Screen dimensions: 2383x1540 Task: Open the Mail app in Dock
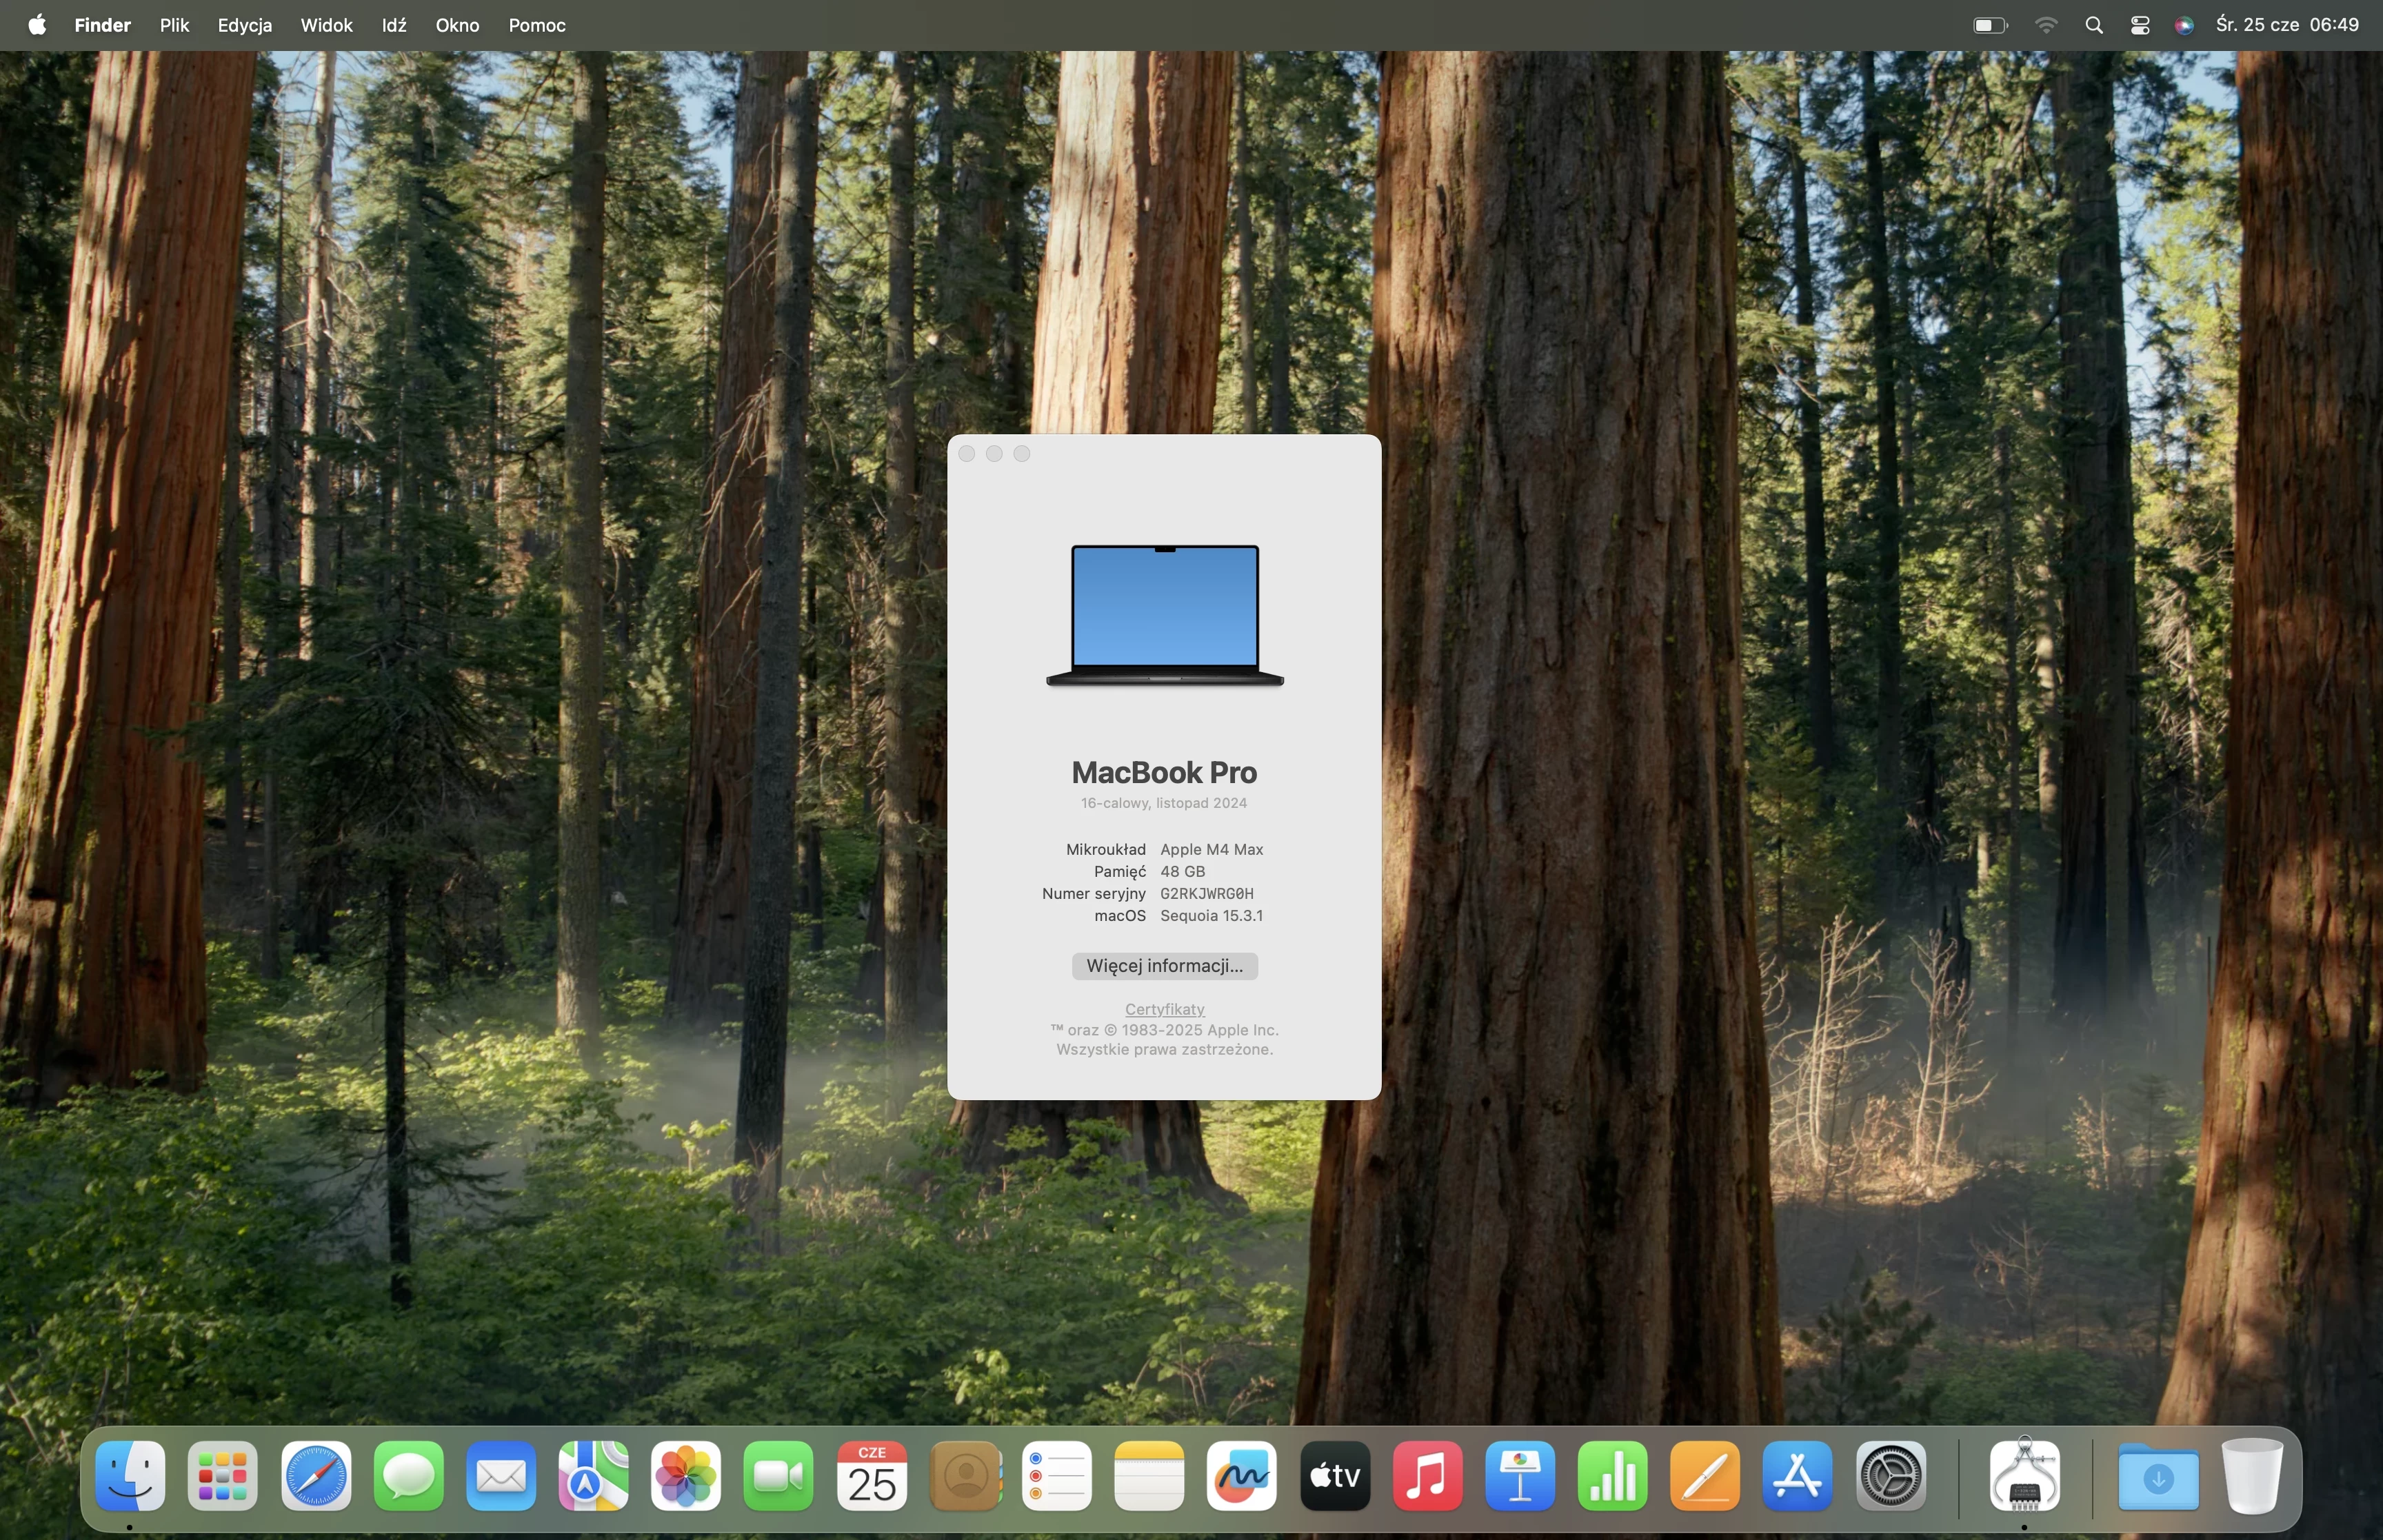[501, 1476]
